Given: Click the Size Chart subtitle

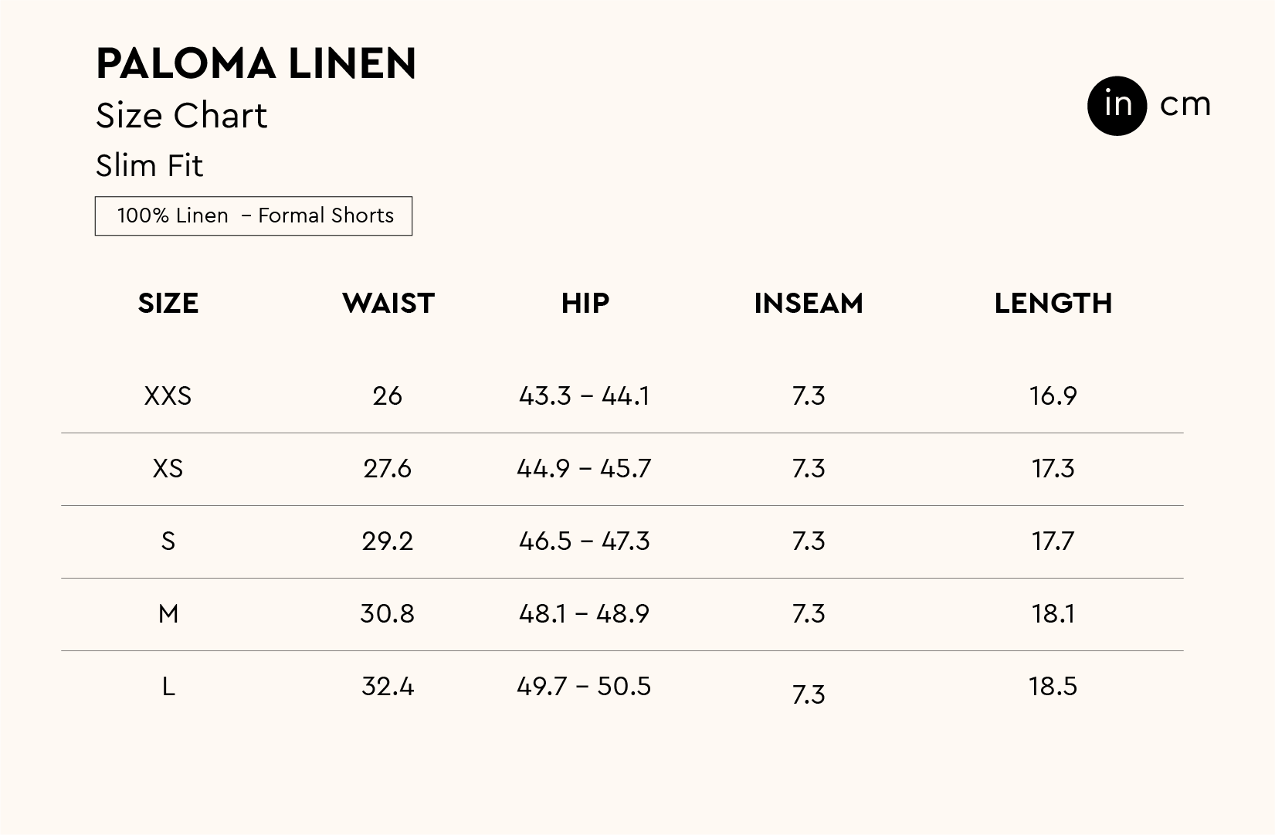Looking at the screenshot, I should point(181,116).
